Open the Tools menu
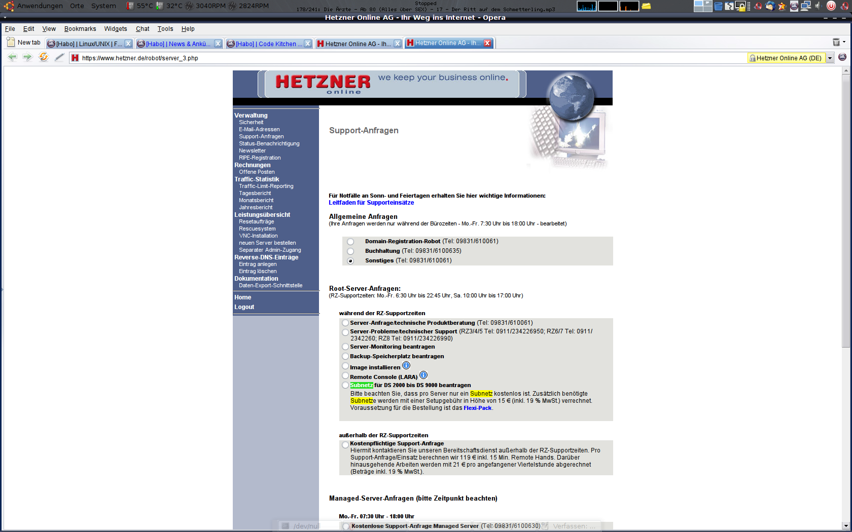 click(x=165, y=29)
